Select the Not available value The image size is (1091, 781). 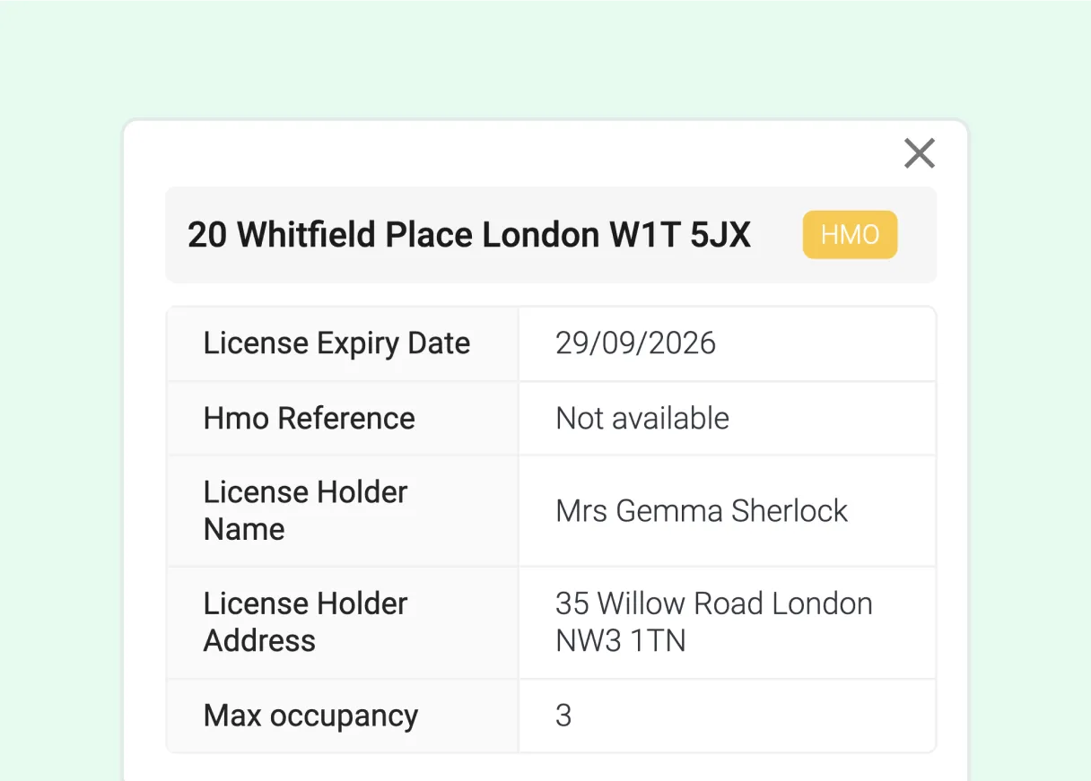tap(641, 418)
